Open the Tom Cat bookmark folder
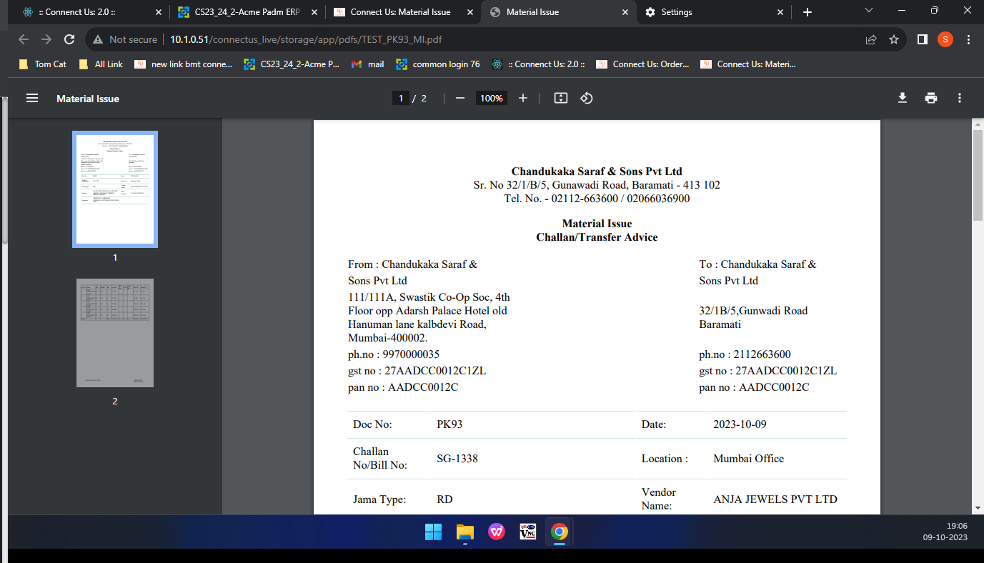The image size is (984, 563). (42, 64)
